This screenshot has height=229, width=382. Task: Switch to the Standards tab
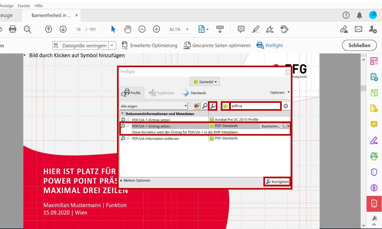[x=194, y=93]
